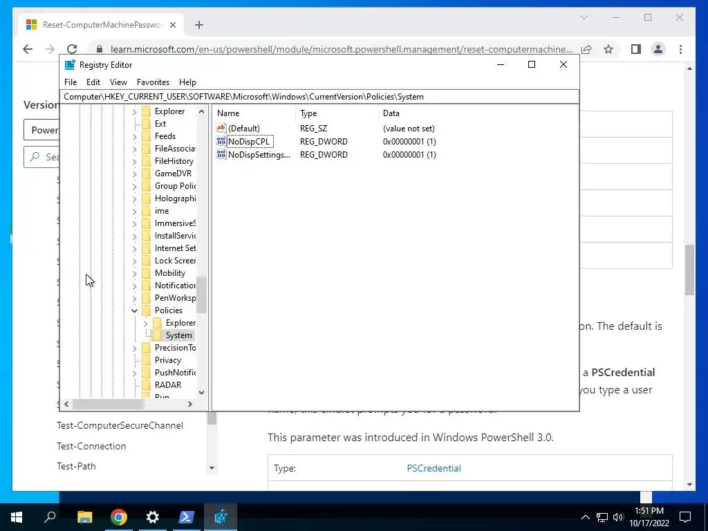Sort values by the Type column header
Viewport: 708px width, 531px height.
tap(337, 113)
